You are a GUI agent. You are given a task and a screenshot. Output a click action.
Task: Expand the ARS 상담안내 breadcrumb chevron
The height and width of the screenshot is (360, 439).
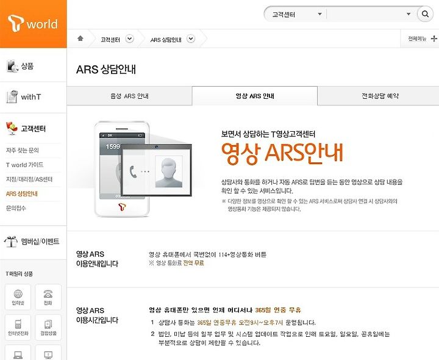coord(191,38)
